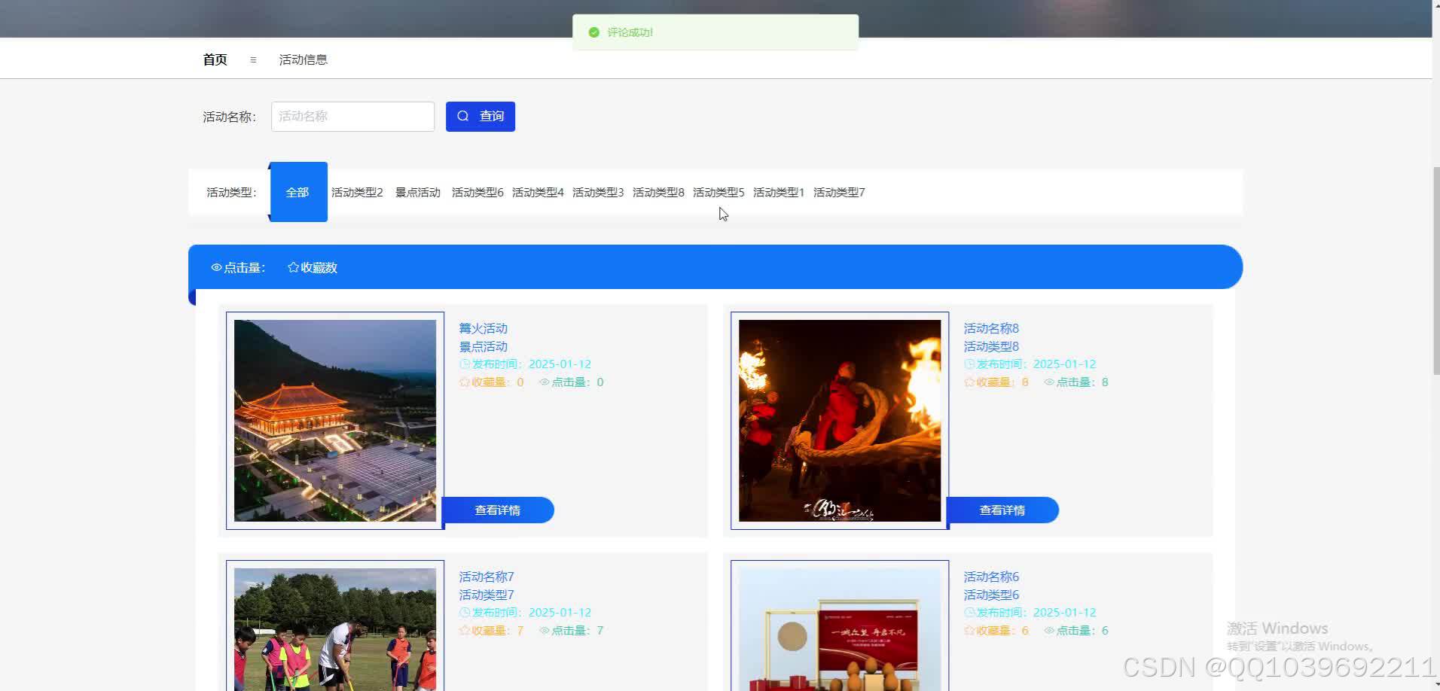Open the 篝火活动 palace thumbnail
This screenshot has height=691, width=1440.
(335, 421)
